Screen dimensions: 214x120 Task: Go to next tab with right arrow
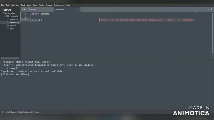[25, 9]
